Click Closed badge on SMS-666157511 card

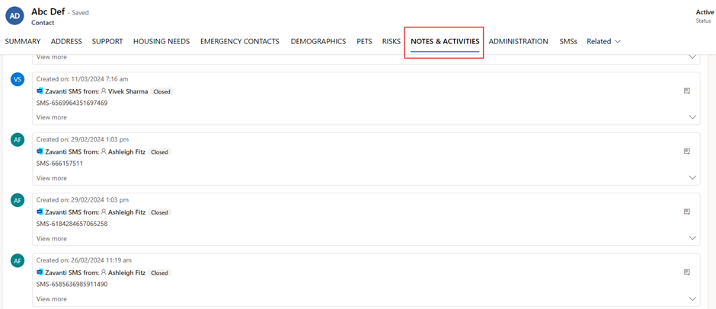(x=159, y=152)
